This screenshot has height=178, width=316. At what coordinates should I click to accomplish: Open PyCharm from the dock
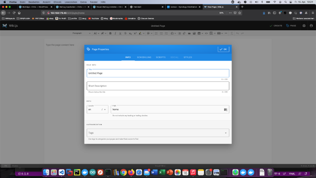pos(77,172)
